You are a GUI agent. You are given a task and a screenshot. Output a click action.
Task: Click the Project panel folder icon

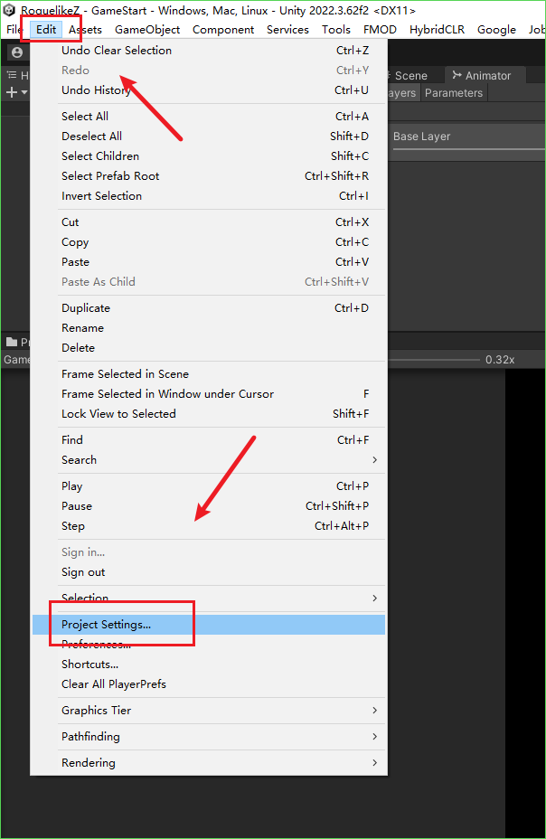tap(12, 342)
